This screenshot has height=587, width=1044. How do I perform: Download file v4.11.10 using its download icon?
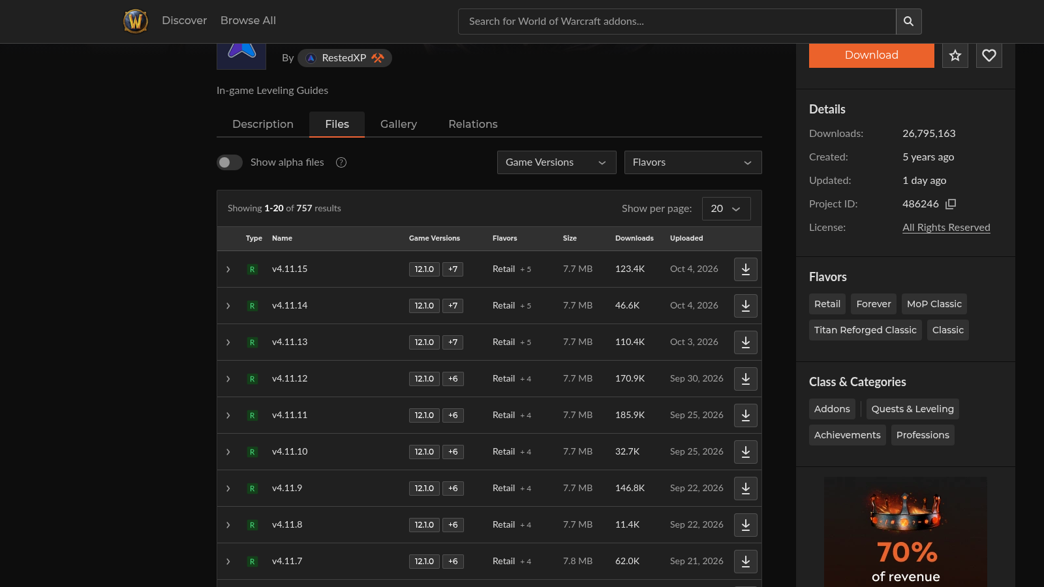[746, 452]
